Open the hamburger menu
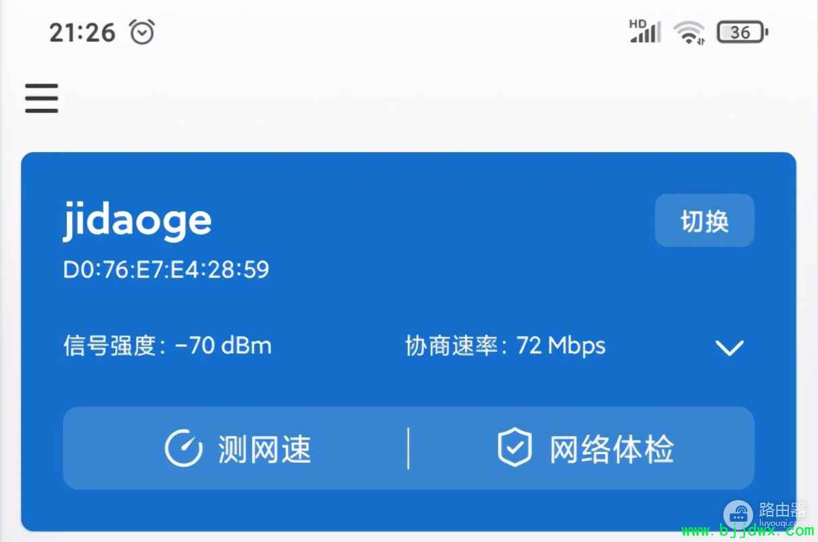818x542 pixels. (42, 99)
